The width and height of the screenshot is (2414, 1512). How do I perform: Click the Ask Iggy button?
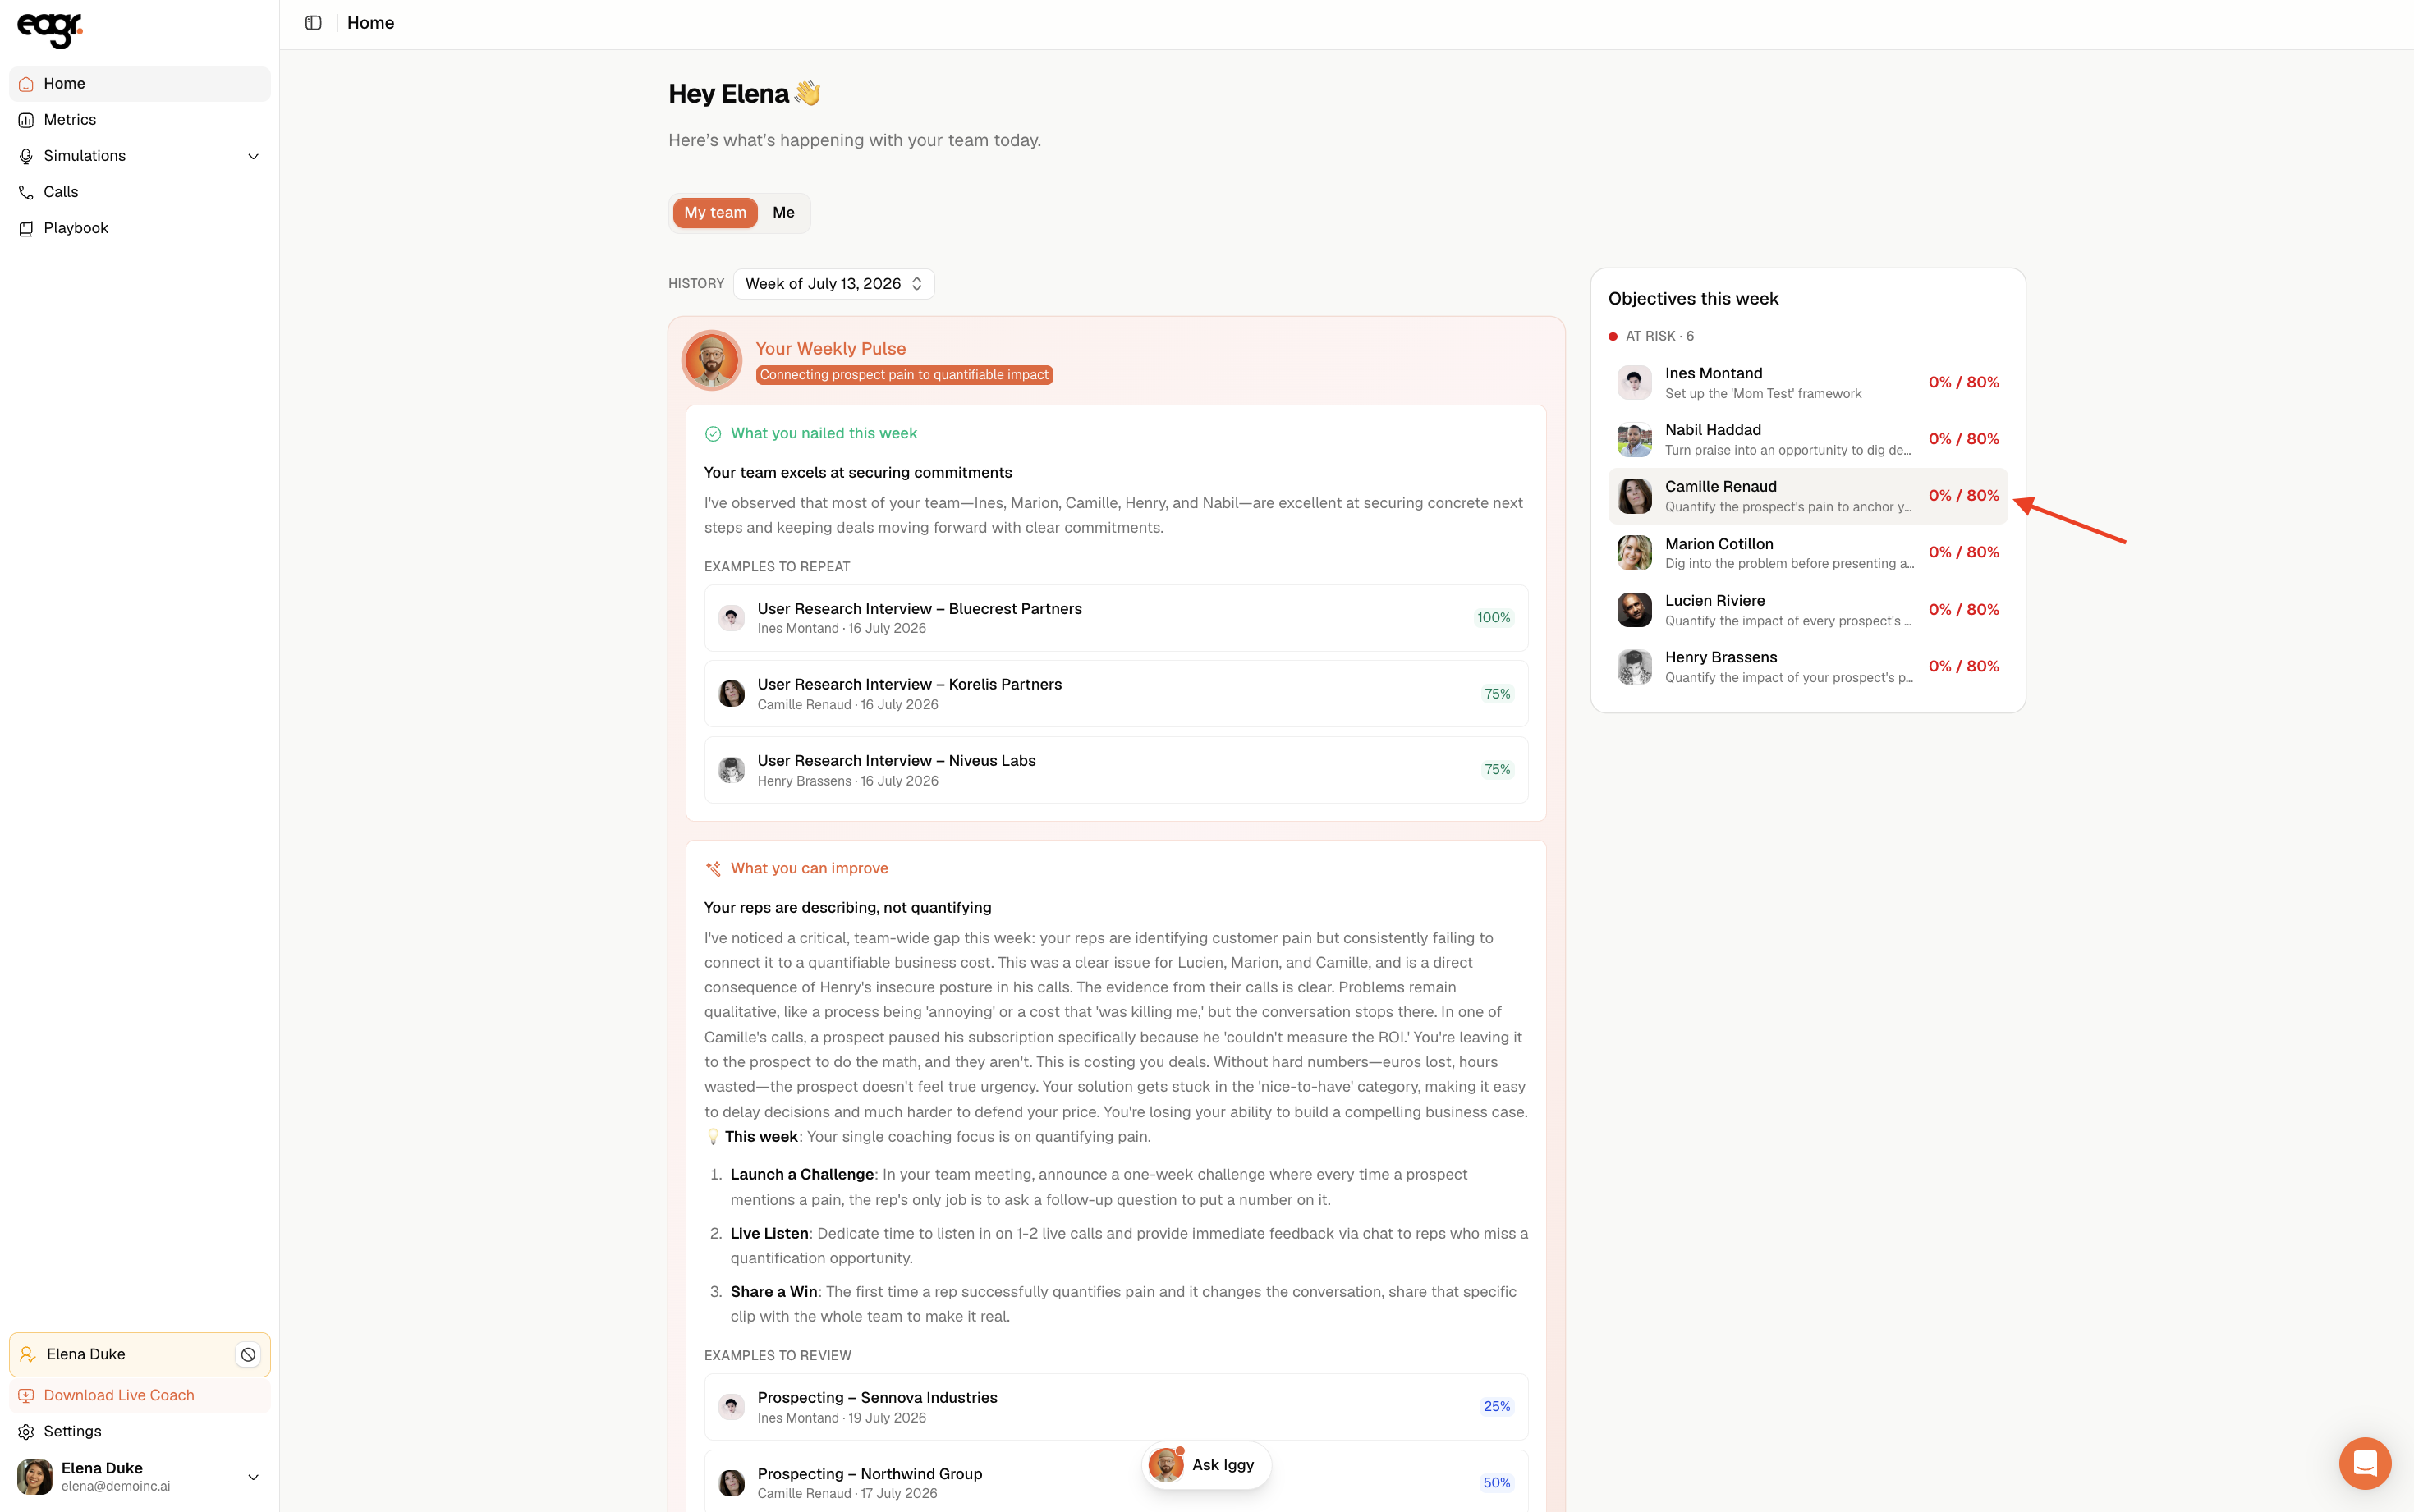[x=1206, y=1465]
